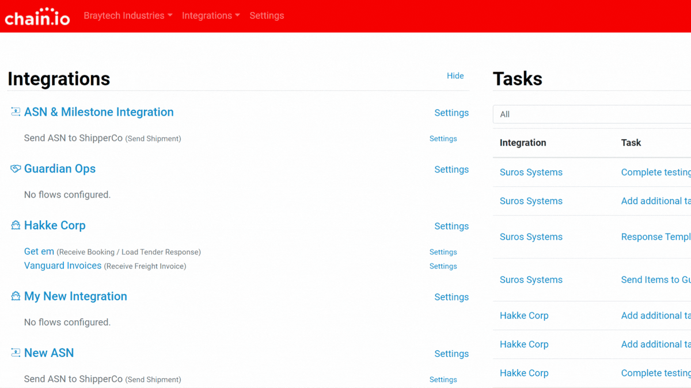The height and width of the screenshot is (388, 691).
Task: Click the caret next to Integrations menu
Action: coord(238,16)
